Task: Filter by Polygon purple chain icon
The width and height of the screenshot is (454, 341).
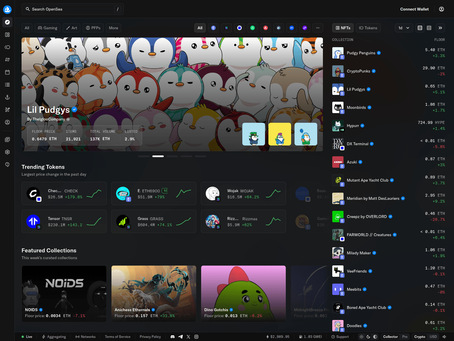Action: pos(305,28)
